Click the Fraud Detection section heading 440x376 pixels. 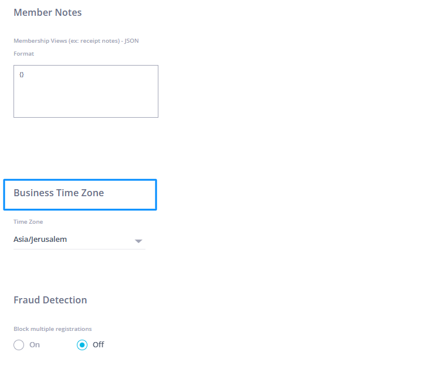tap(50, 300)
